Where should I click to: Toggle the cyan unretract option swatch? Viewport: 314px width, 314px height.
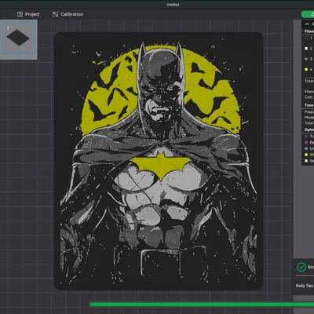pos(306,148)
